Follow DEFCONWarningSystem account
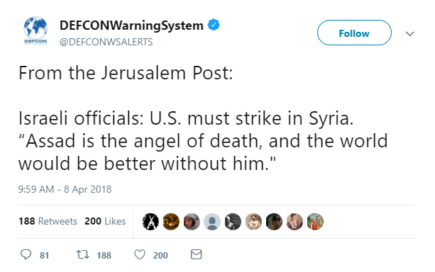Screen dimensions: 435x272 pos(354,33)
